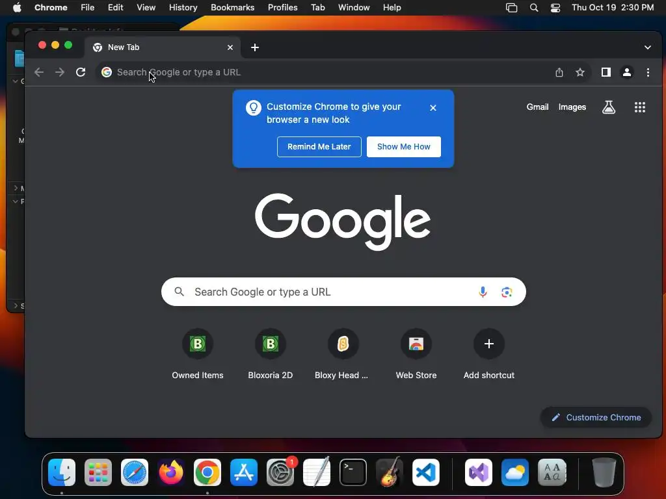
Task: Add a new shortcut tile
Action: (x=489, y=354)
